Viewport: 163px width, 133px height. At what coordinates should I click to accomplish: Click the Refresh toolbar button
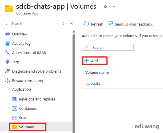point(94,24)
